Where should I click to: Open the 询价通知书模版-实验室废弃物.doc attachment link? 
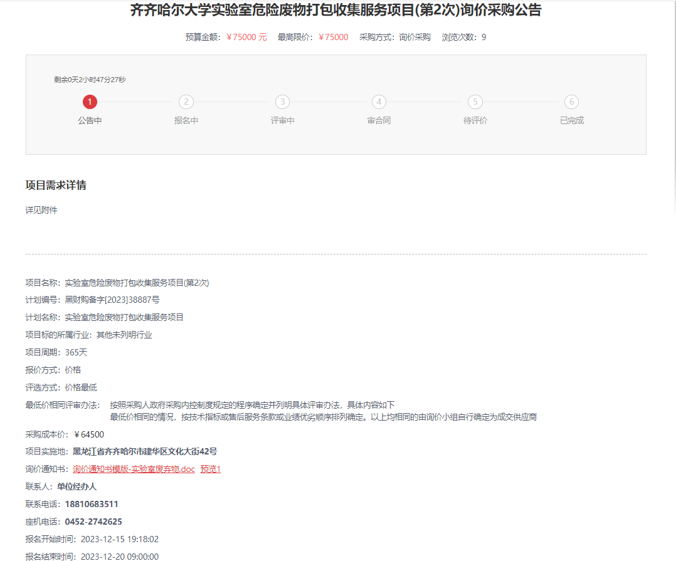point(134,469)
